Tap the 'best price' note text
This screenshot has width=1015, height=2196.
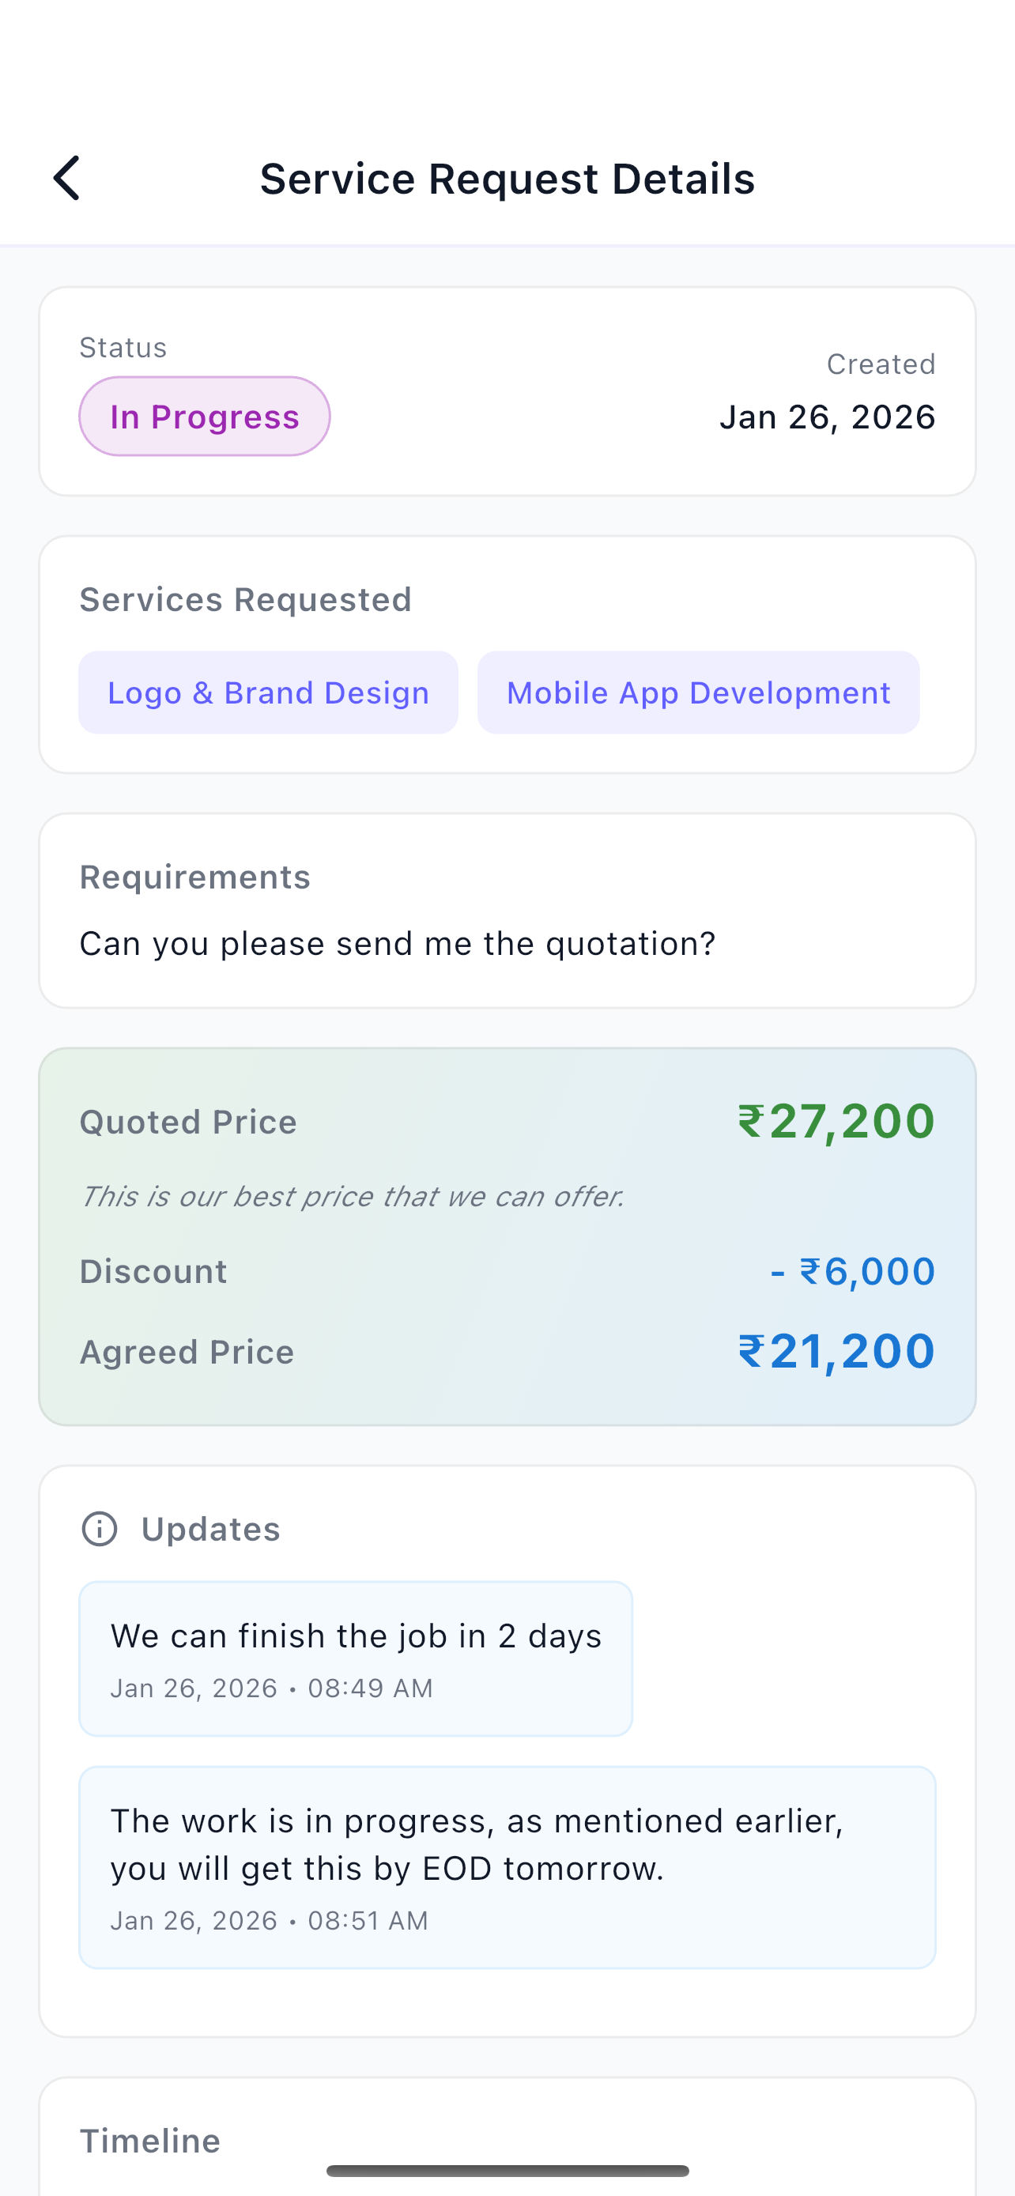[x=352, y=1196]
